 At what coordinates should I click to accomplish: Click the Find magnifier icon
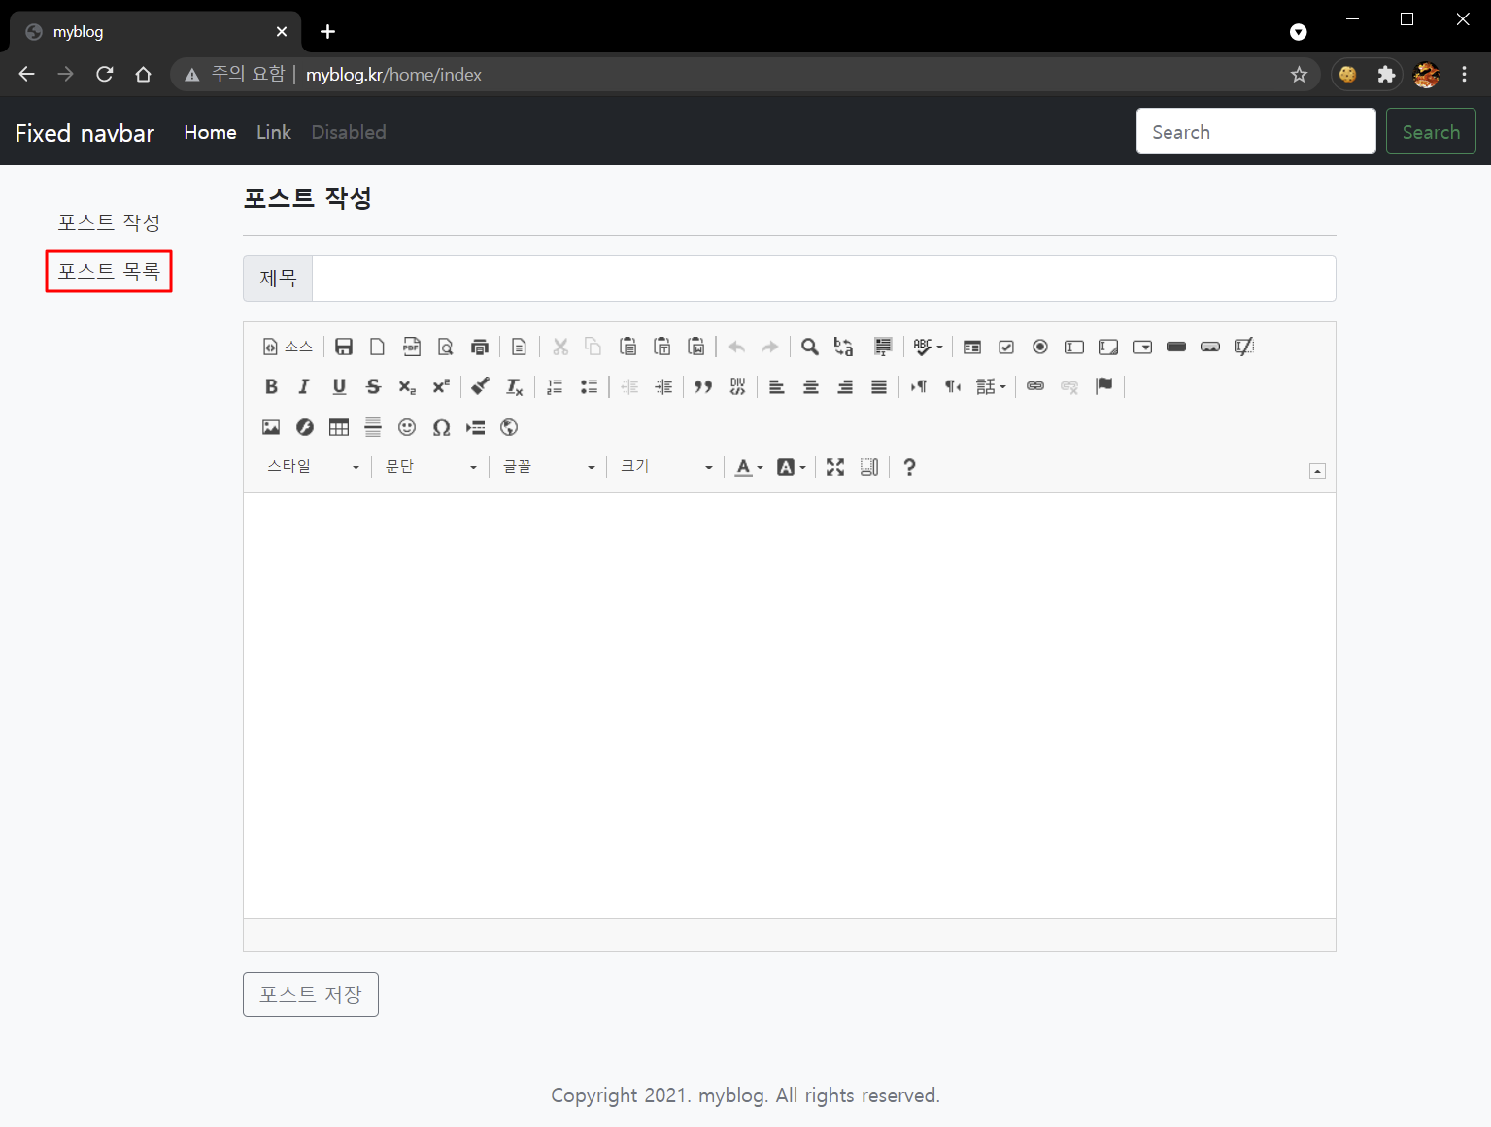(x=809, y=347)
